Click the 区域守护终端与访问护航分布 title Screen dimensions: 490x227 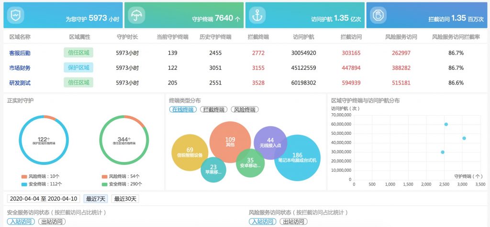pyautogui.click(x=365, y=100)
